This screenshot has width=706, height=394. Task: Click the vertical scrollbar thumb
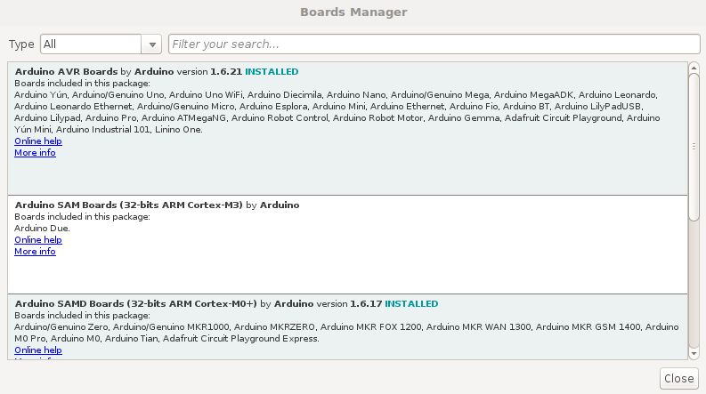tap(694, 147)
